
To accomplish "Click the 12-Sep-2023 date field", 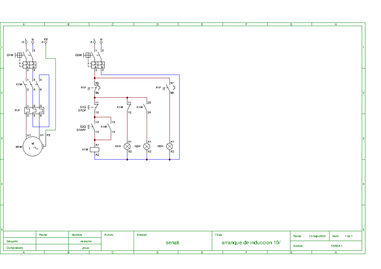I will coord(317,236).
